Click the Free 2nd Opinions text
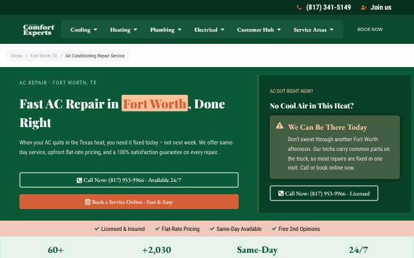Viewport: 414px width, 258px height. tap(299, 229)
